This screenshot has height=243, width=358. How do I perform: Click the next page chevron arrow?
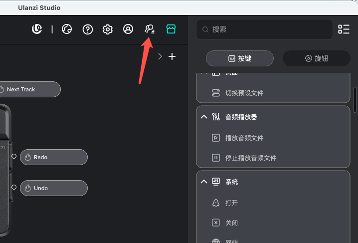click(160, 56)
